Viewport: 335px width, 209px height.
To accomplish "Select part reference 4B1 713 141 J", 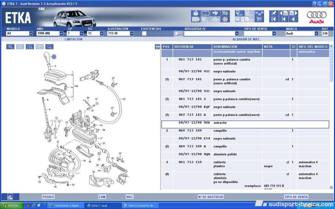I will click(x=192, y=99).
